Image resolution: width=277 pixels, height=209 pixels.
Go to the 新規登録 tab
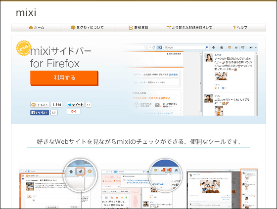[138, 28]
